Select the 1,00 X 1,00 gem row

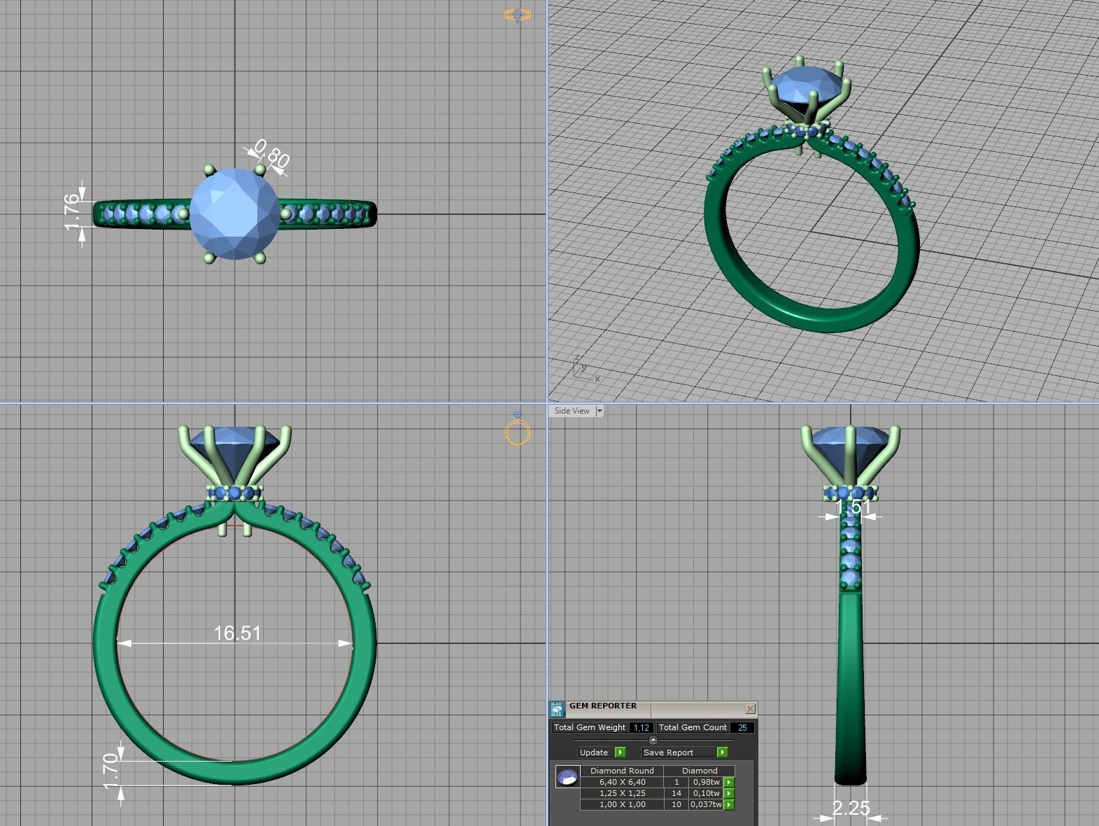point(658,804)
